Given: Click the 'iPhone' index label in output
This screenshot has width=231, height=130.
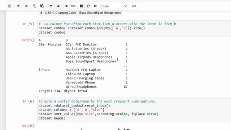Looking at the screenshot, I should (x=44, y=70).
